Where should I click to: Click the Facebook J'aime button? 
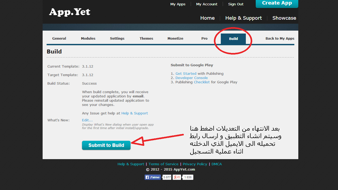(x=153, y=177)
